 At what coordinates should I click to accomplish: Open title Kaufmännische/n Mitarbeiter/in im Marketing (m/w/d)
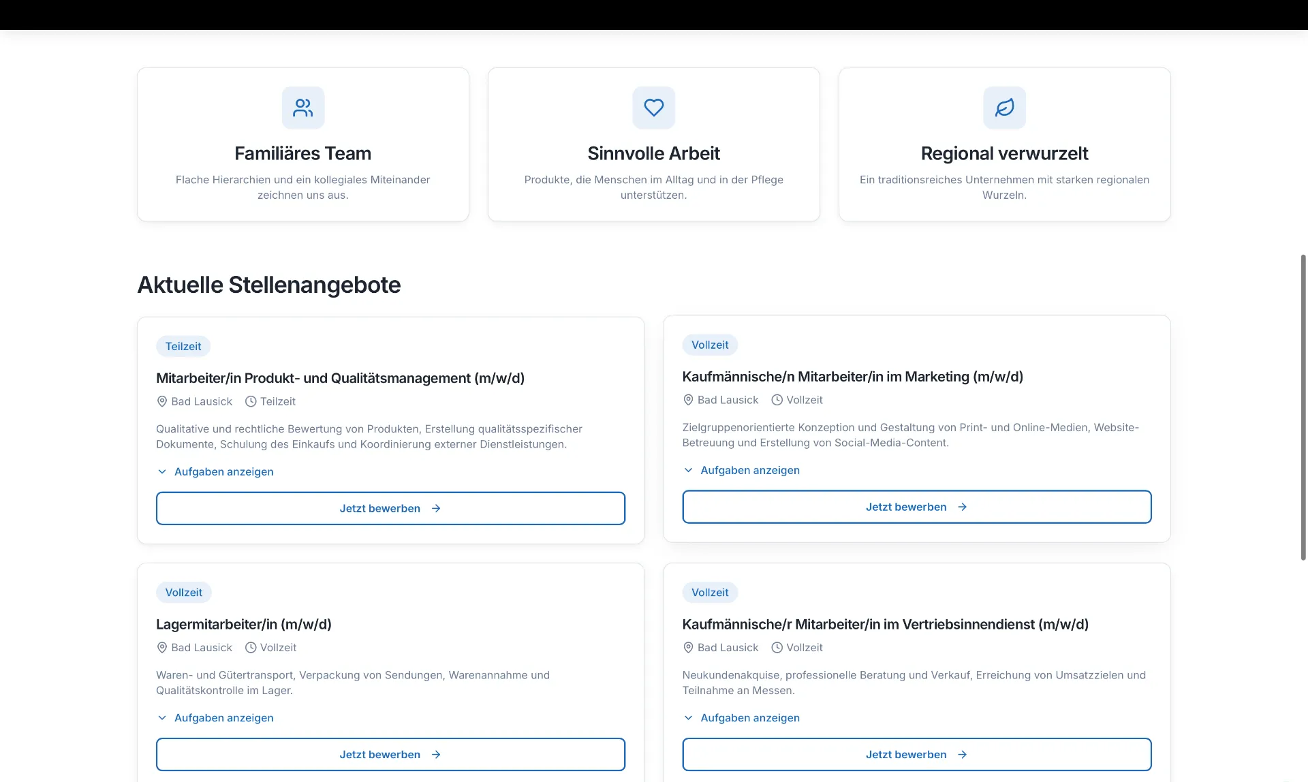[x=853, y=377]
